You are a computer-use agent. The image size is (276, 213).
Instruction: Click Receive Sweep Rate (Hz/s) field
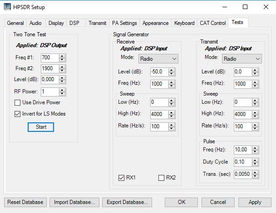pos(159,127)
